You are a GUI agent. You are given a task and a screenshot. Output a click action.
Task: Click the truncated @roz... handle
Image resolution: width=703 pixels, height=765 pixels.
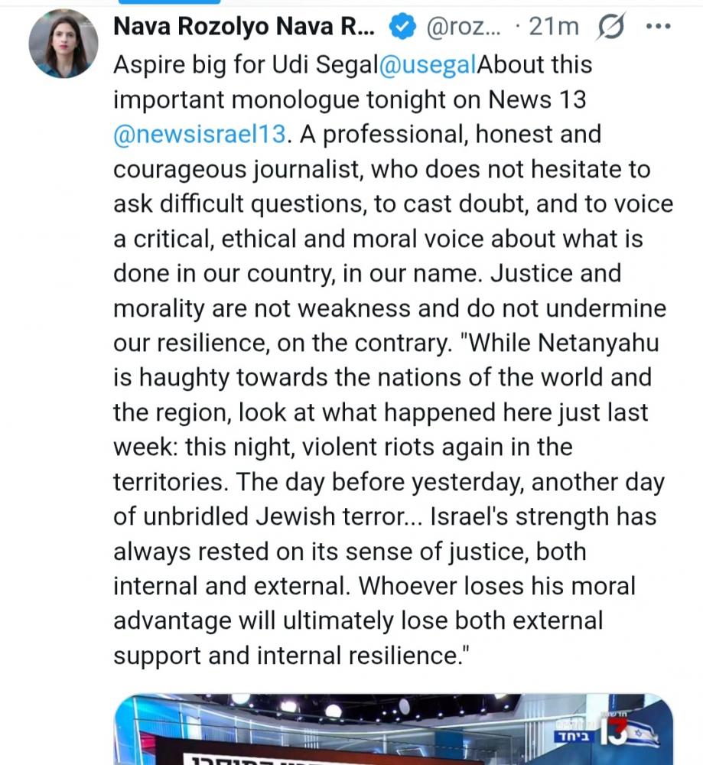(462, 28)
